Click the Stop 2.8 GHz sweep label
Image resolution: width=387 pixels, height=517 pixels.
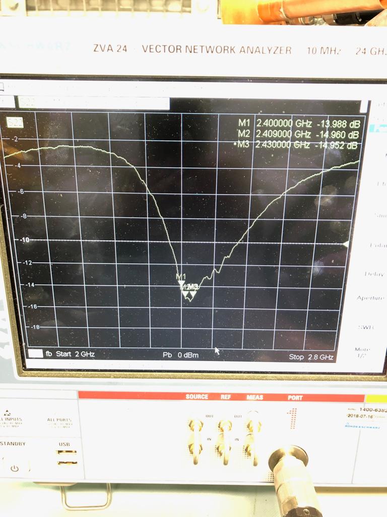(x=311, y=357)
